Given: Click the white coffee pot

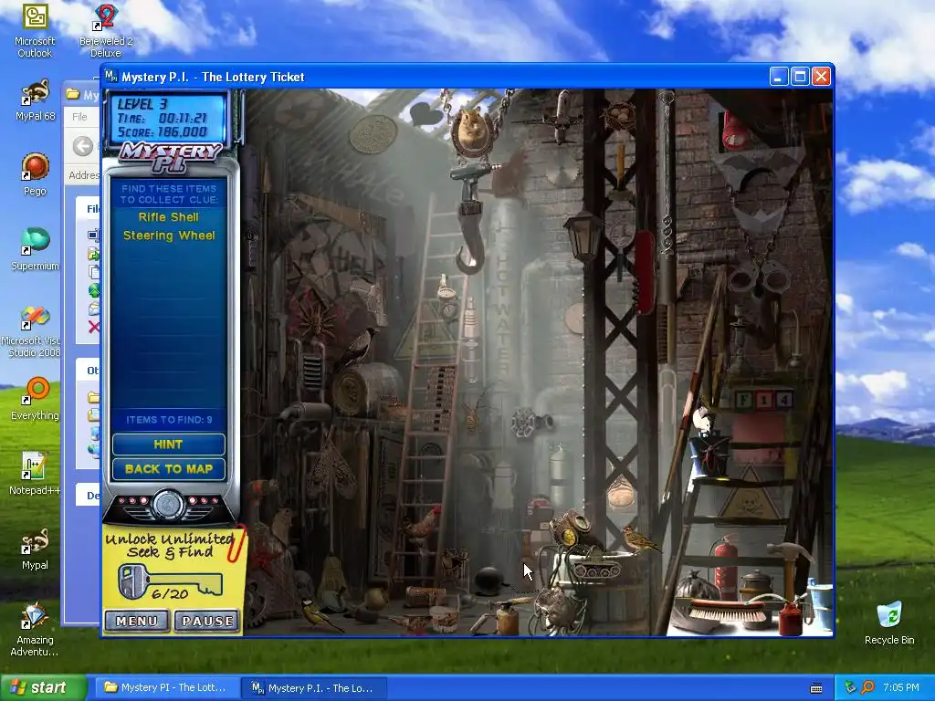Looking at the screenshot, I should (x=501, y=485).
